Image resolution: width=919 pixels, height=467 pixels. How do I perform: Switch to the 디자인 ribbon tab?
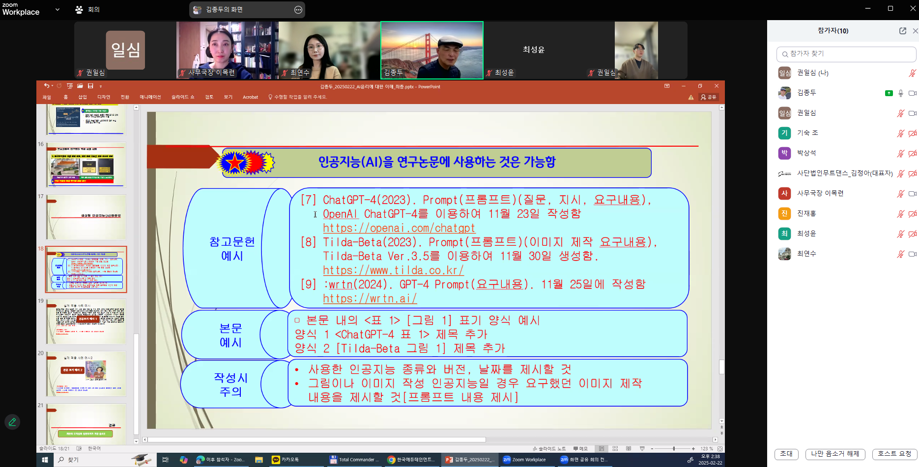click(x=104, y=97)
